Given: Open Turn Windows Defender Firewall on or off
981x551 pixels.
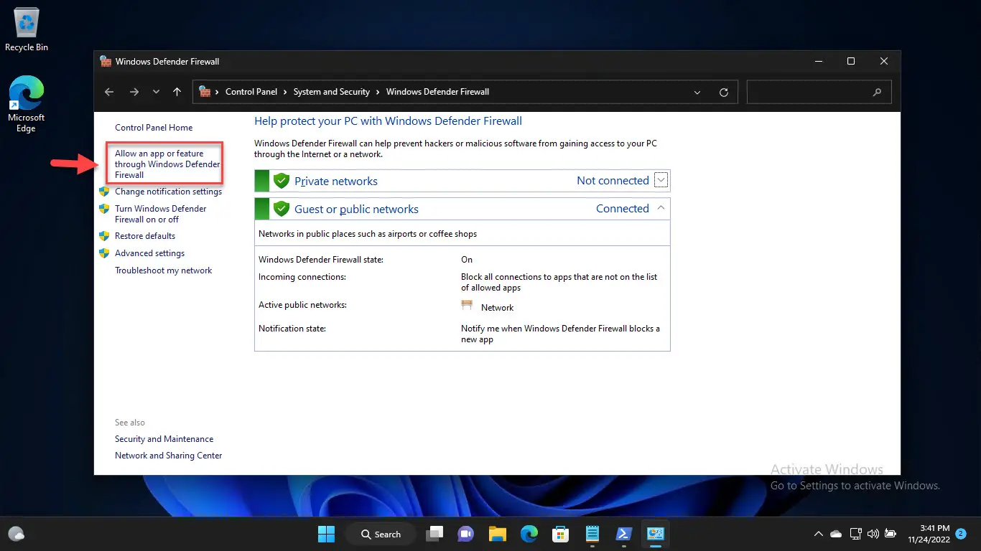Looking at the screenshot, I should pos(161,214).
